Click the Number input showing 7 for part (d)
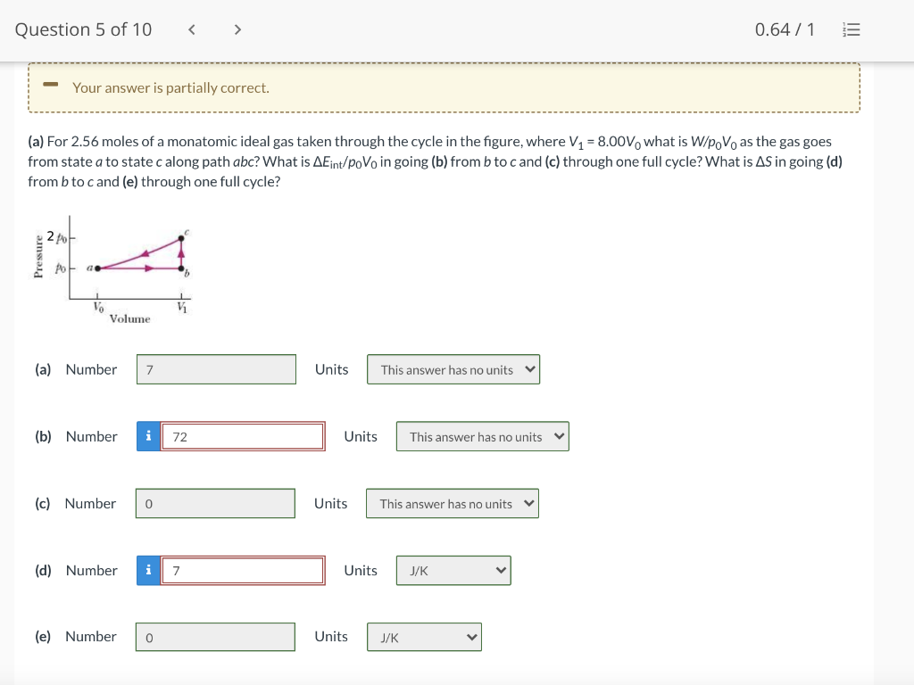 (x=243, y=570)
